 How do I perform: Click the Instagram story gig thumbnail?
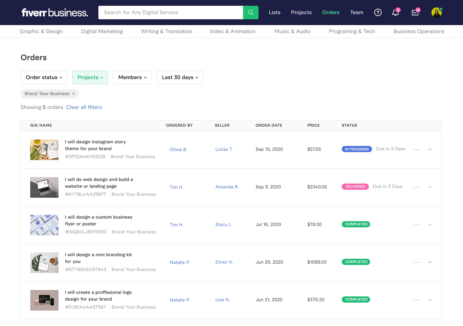tap(44, 150)
